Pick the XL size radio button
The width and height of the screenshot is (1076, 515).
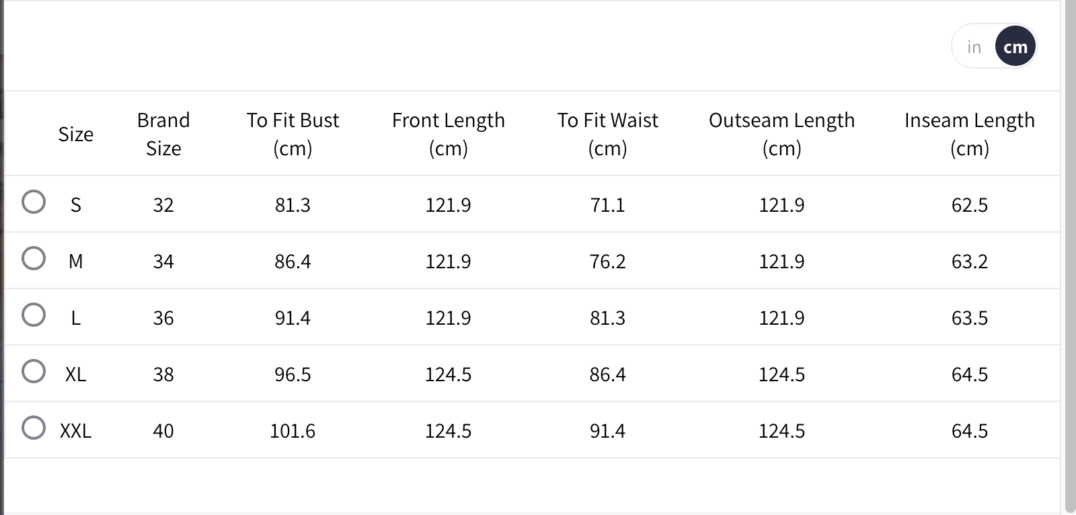click(34, 371)
